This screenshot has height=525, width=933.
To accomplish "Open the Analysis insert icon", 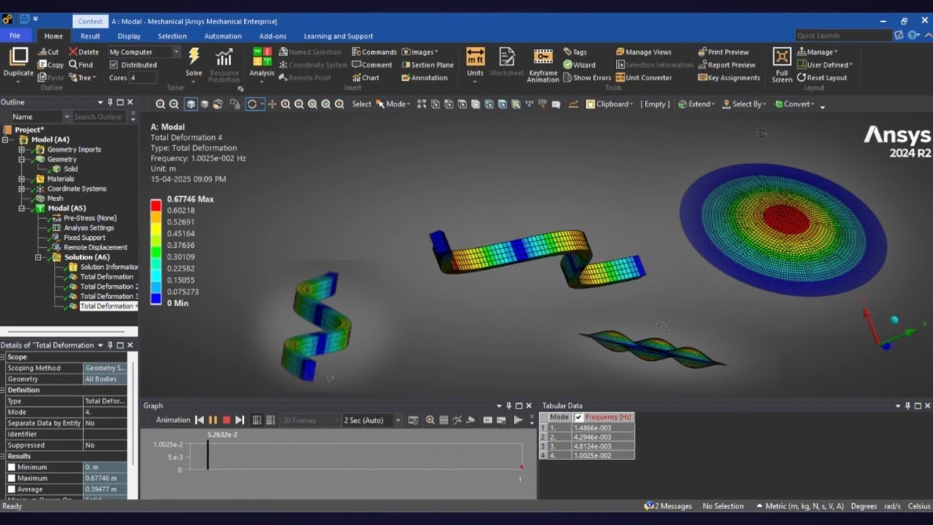I will [x=262, y=57].
